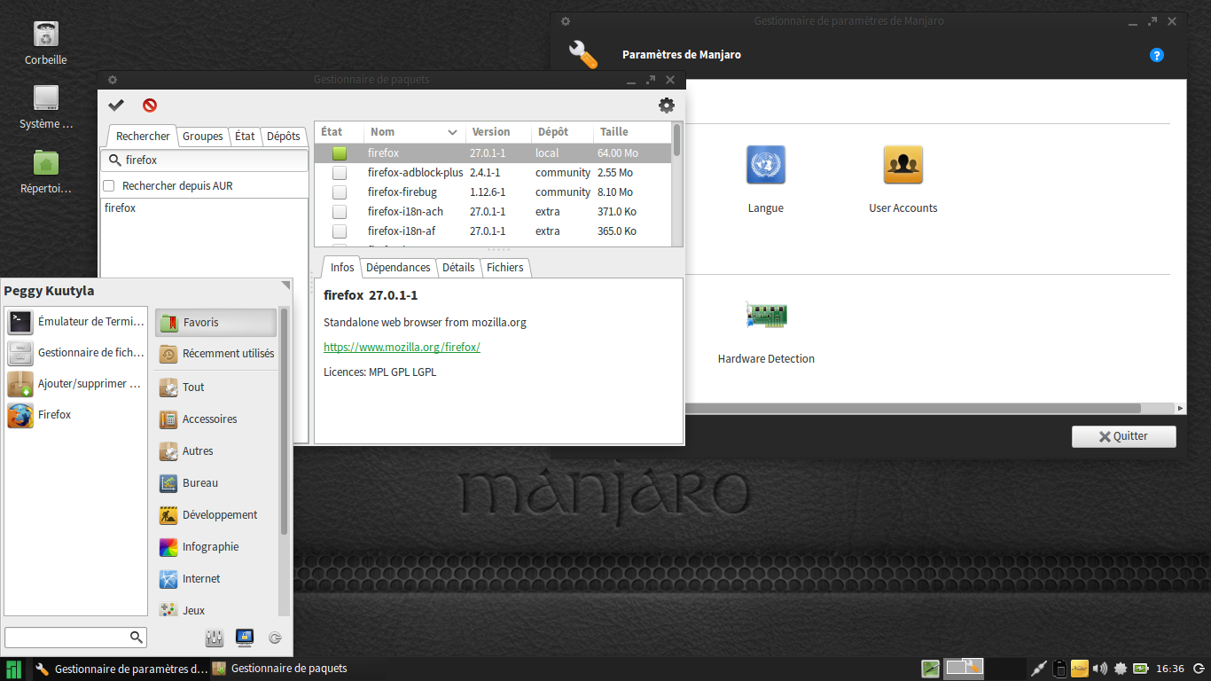The image size is (1211, 681).
Task: Open the settings sliders icon in menu footer
Action: click(214, 638)
